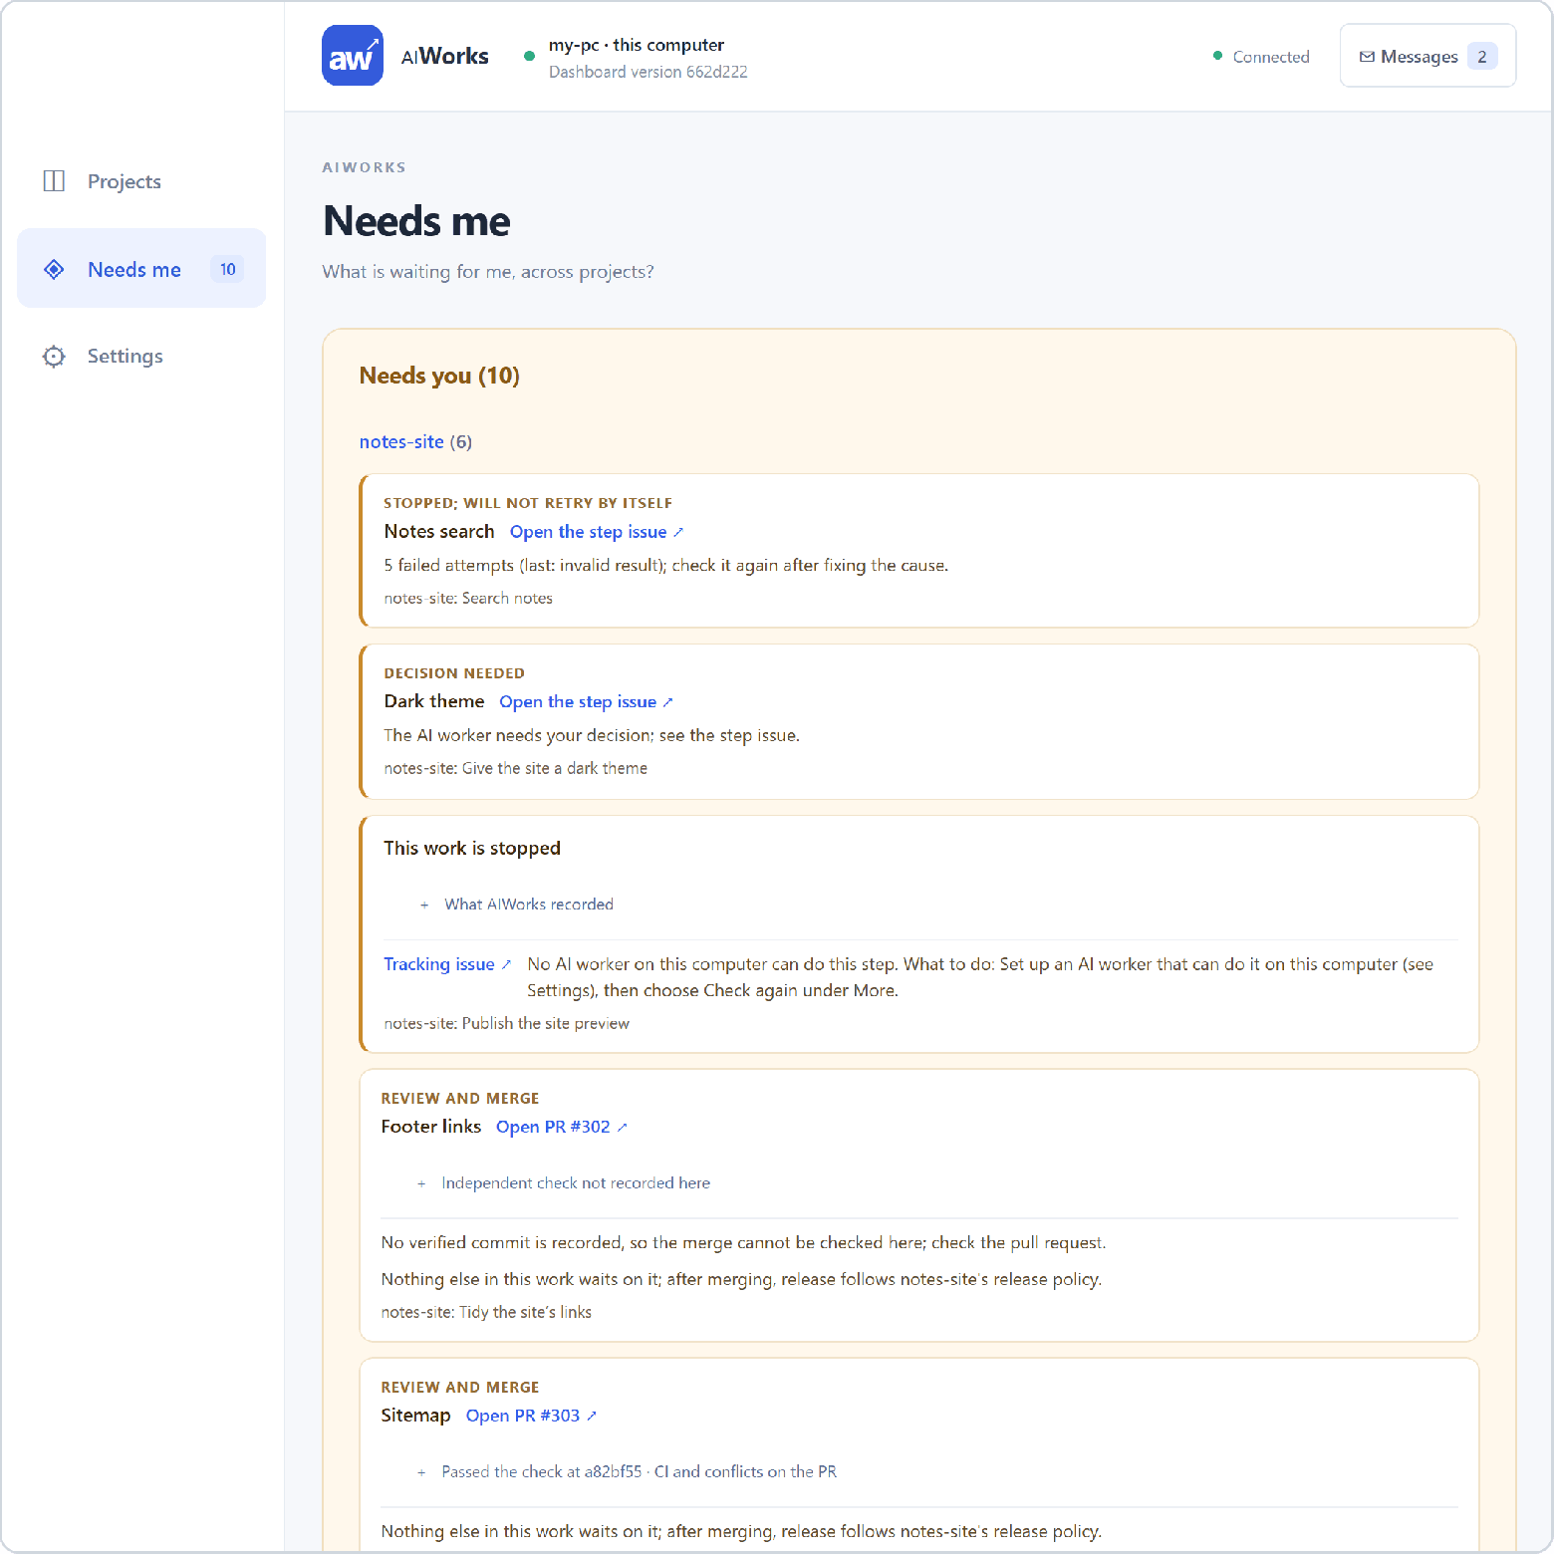Open the Messages button
Image resolution: width=1554 pixels, height=1554 pixels.
[x=1427, y=56]
